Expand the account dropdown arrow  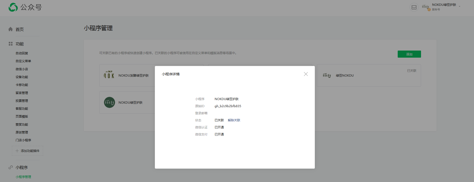click(x=460, y=6)
